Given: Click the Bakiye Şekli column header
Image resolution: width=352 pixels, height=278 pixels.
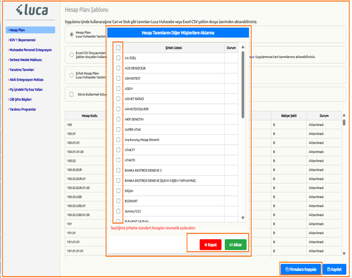Looking at the screenshot, I should [x=289, y=116].
